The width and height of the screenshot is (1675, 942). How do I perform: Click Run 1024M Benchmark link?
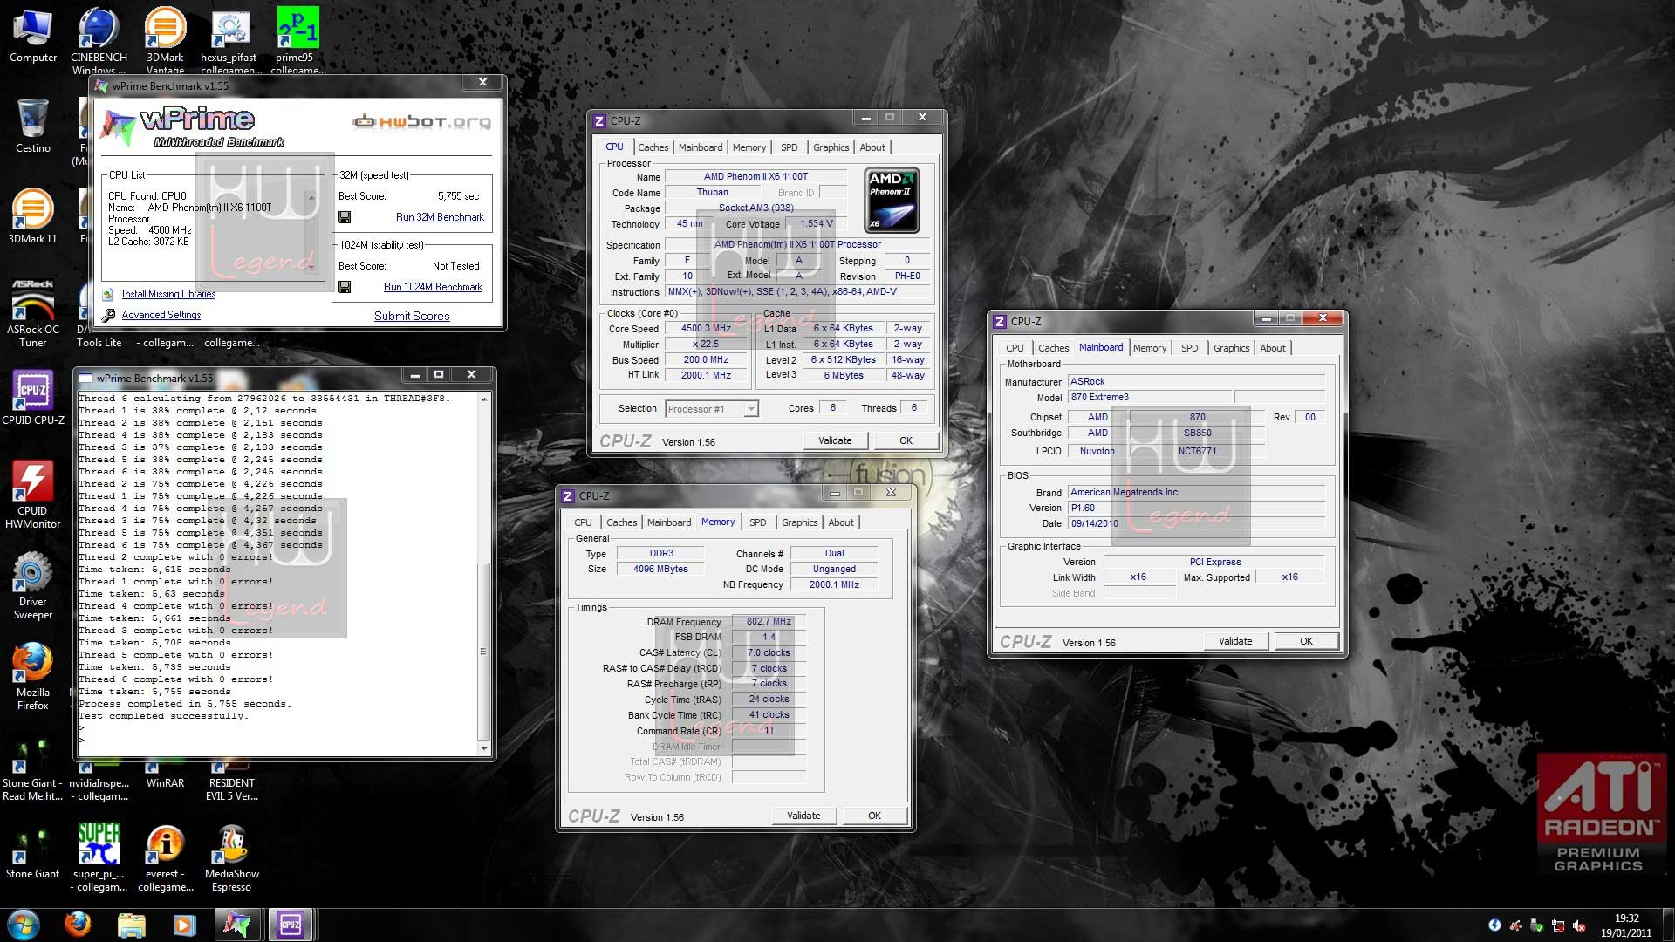click(x=433, y=287)
